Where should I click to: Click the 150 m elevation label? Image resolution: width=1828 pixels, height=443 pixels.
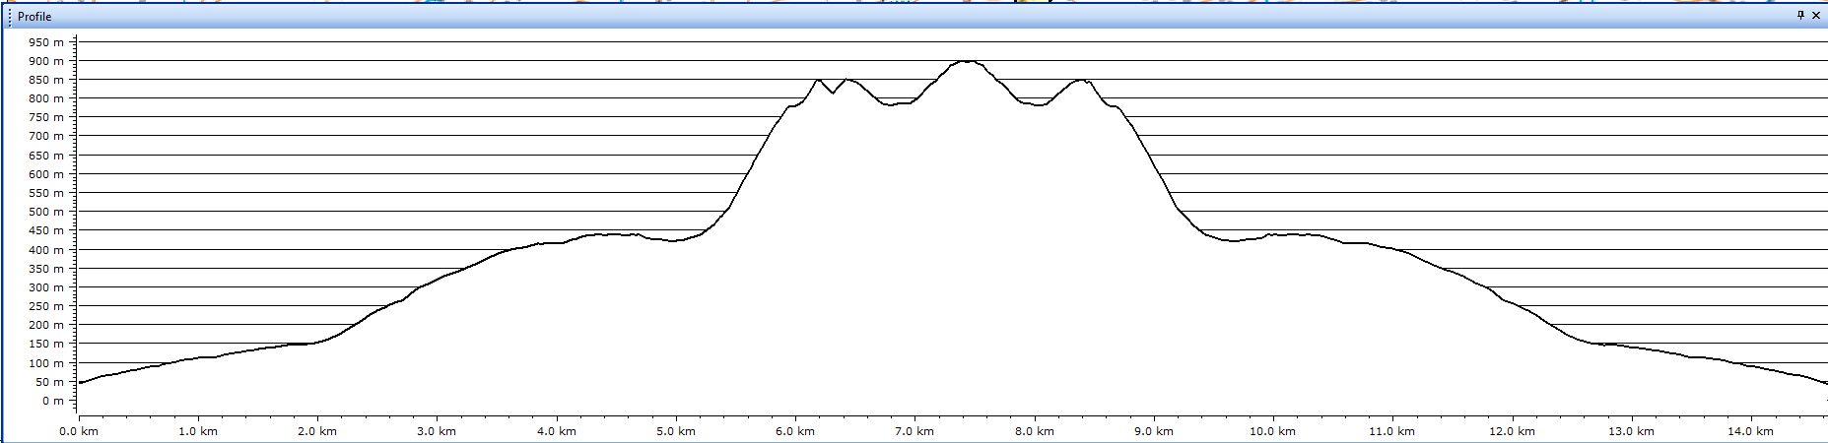tap(45, 344)
